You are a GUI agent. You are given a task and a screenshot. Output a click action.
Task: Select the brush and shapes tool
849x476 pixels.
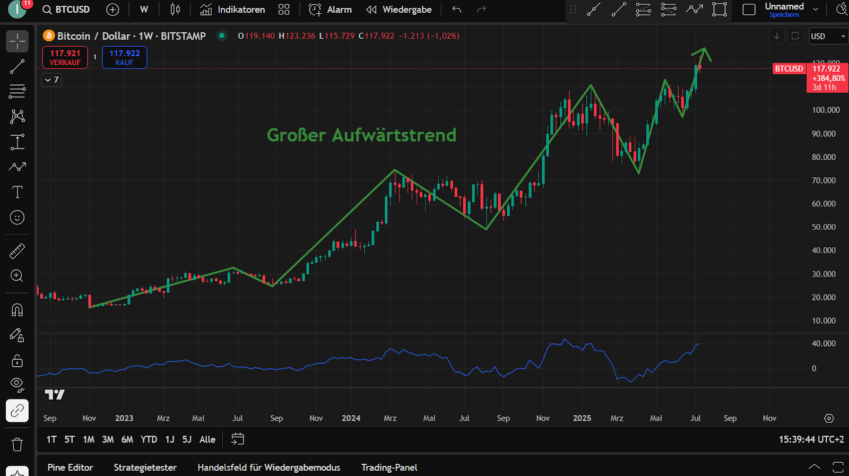(x=17, y=167)
